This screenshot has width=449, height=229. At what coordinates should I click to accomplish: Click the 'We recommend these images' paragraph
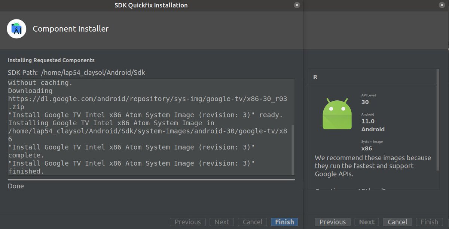pos(373,166)
